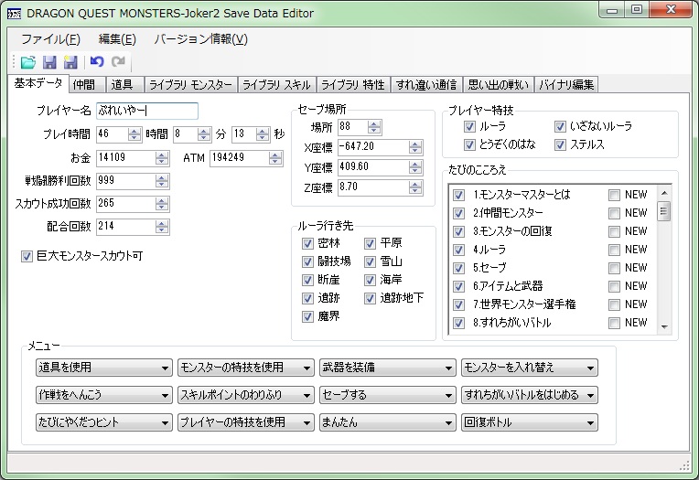Image resolution: width=699 pixels, height=480 pixels.
Task: Uncheck the 密林 destination checkbox
Action: [307, 243]
